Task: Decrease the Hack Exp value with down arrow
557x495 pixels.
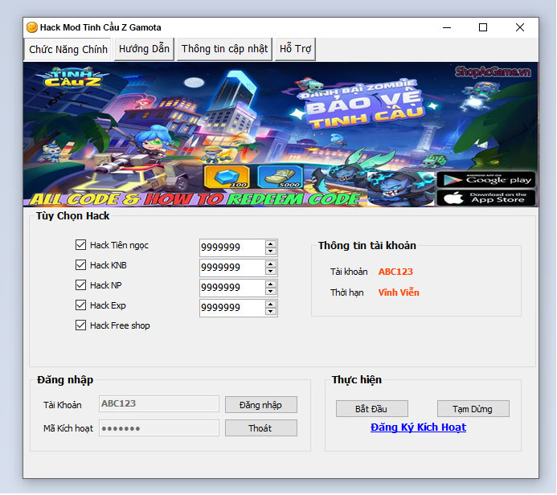Action: click(x=271, y=312)
